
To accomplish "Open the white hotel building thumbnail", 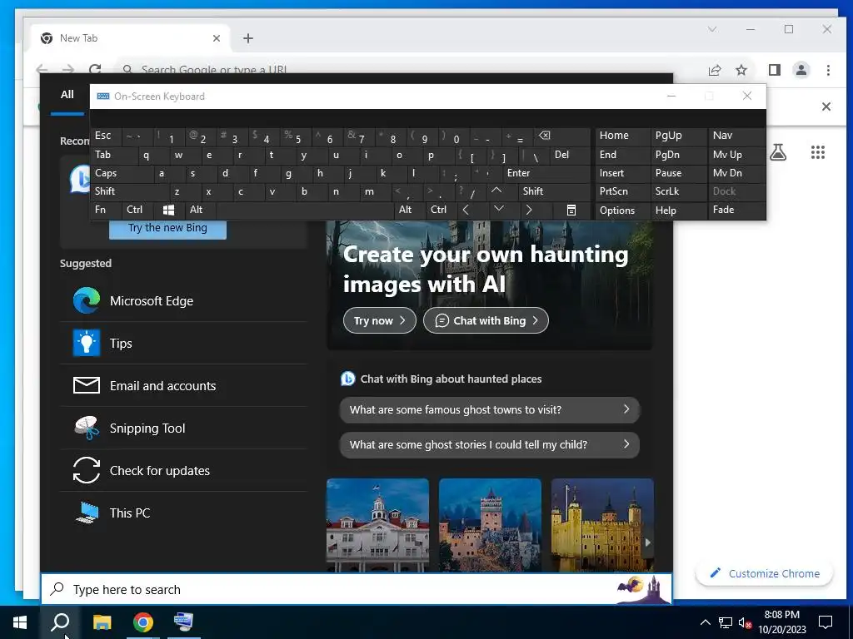I will tap(377, 525).
